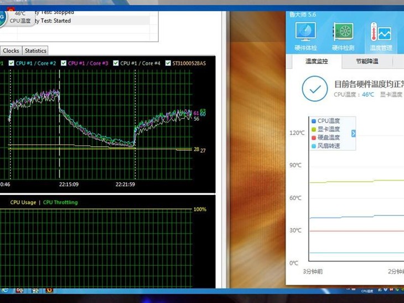Screen dimensions: 404x303
Task: Click the CPU Throttling graph label
Action: pos(60,202)
